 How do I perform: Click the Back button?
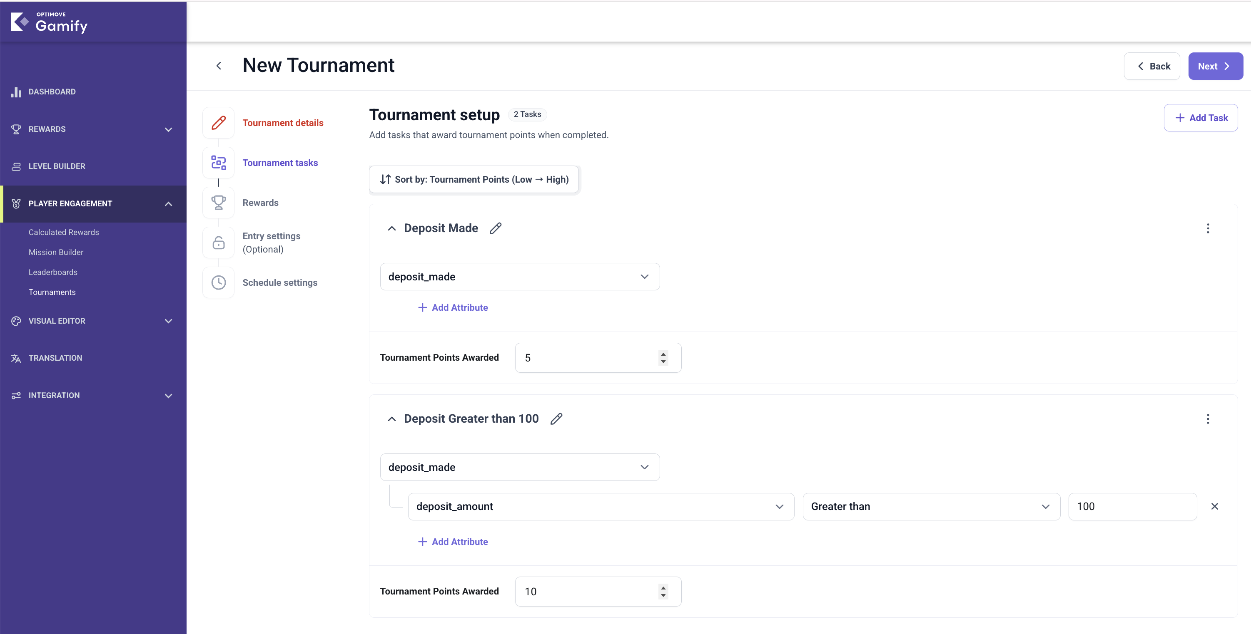pos(1151,66)
